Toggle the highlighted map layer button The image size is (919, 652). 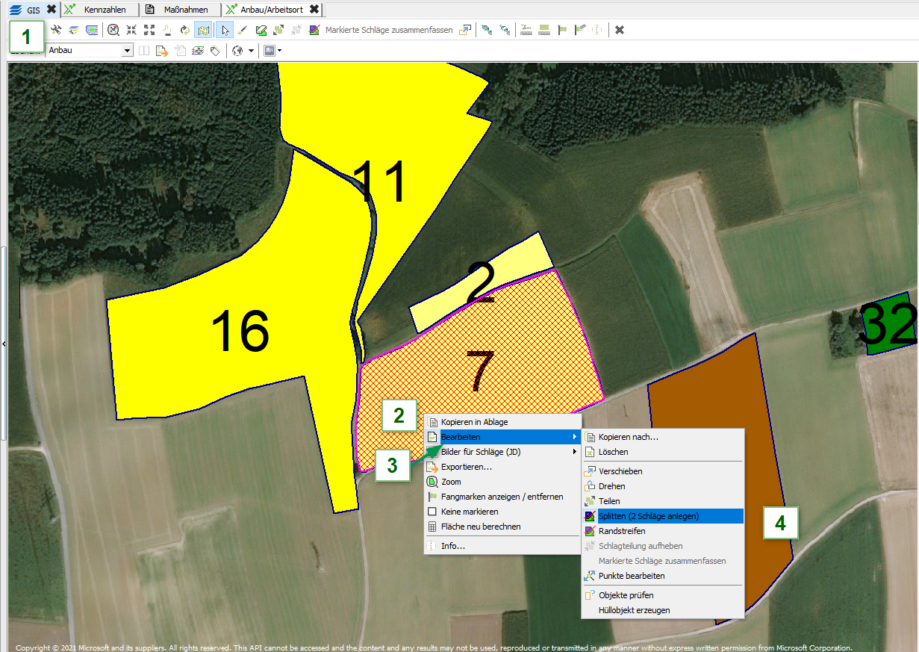click(x=202, y=30)
